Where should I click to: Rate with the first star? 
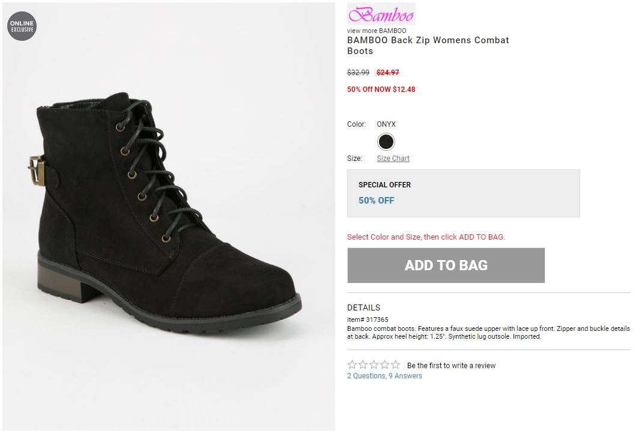[353, 365]
